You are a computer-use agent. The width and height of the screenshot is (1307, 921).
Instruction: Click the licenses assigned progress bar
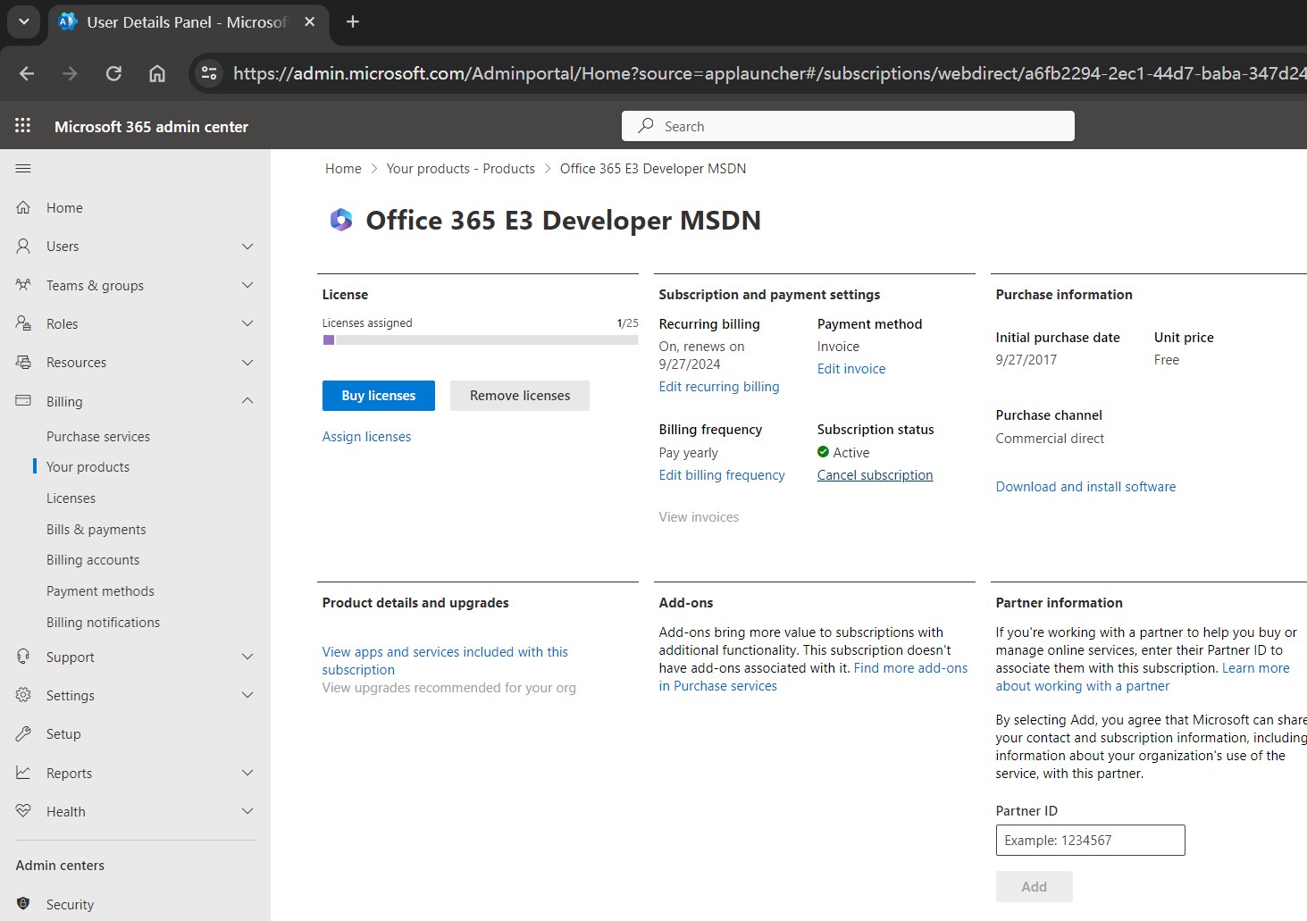coord(480,340)
